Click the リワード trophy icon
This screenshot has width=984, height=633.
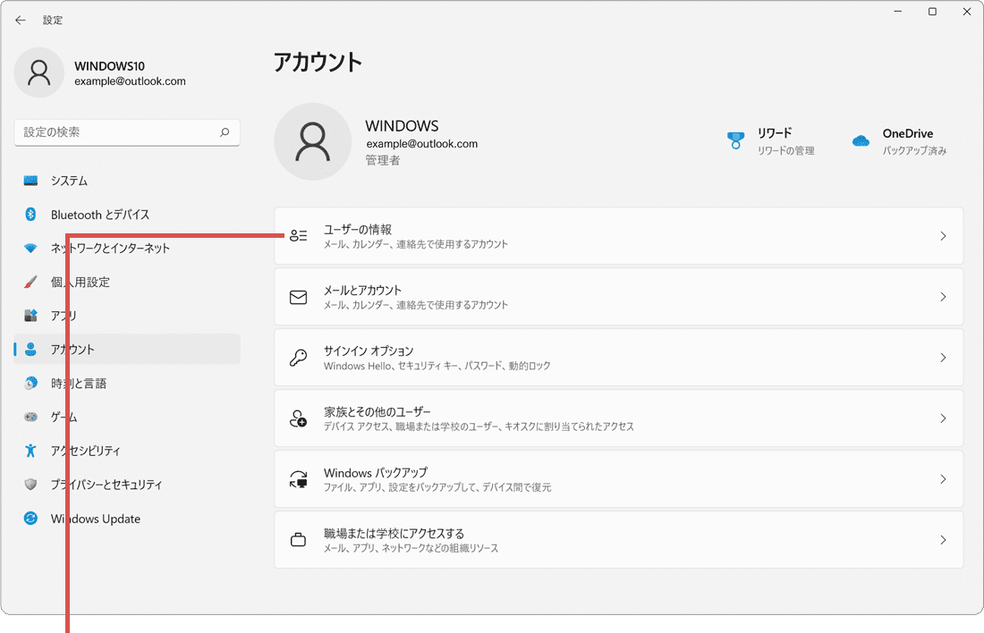click(735, 140)
